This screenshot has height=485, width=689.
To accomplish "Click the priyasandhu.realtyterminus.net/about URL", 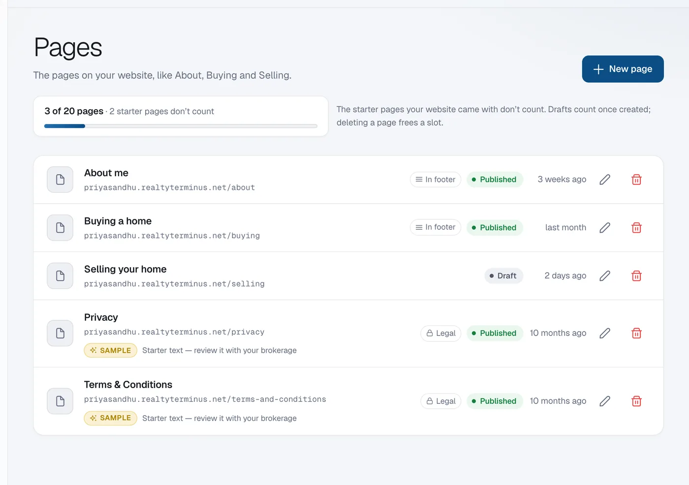I will [x=170, y=188].
